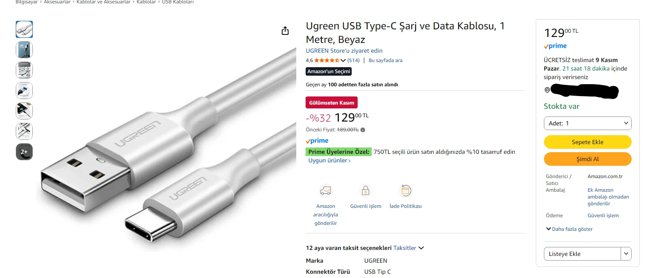Click the Amazon delivery truck icon
This screenshot has height=278, width=659.
click(325, 190)
